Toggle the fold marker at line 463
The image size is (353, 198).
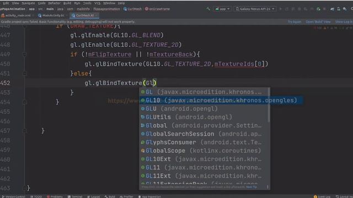[24, 188]
